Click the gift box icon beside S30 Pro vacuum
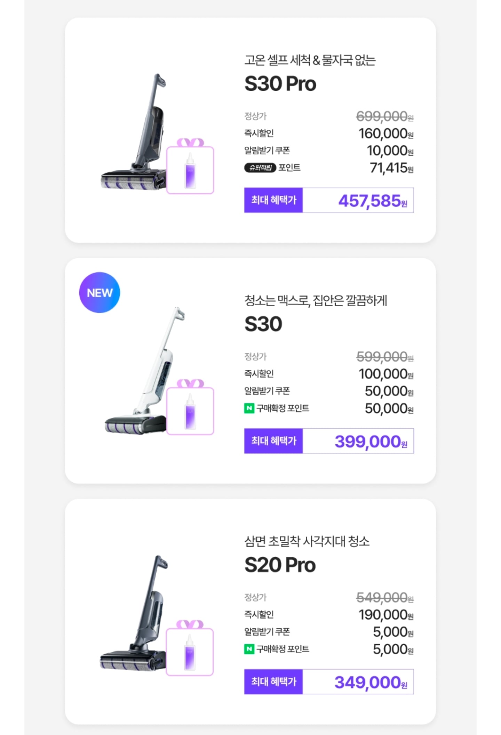Viewport: 501px width, 735px height. click(x=190, y=167)
